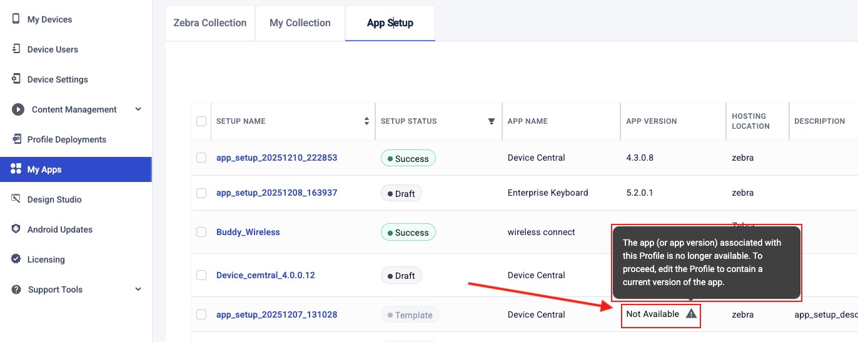
Task: Click the Licensing badge icon
Action: point(16,259)
